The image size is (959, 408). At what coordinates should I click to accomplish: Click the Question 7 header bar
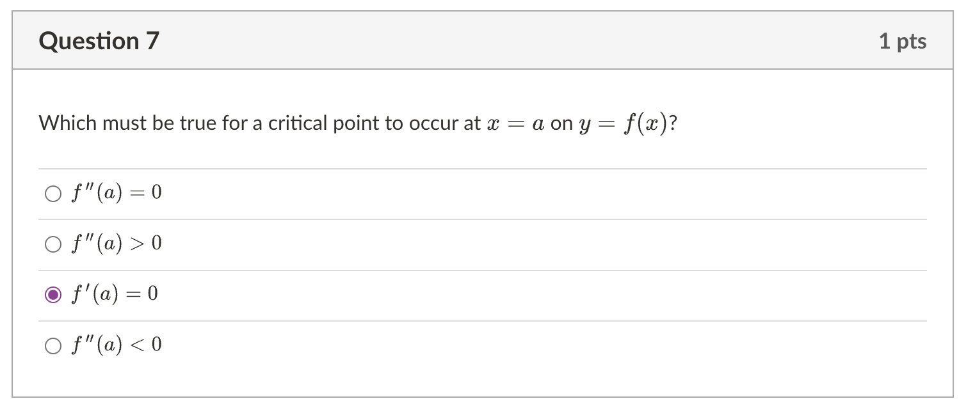[479, 40]
